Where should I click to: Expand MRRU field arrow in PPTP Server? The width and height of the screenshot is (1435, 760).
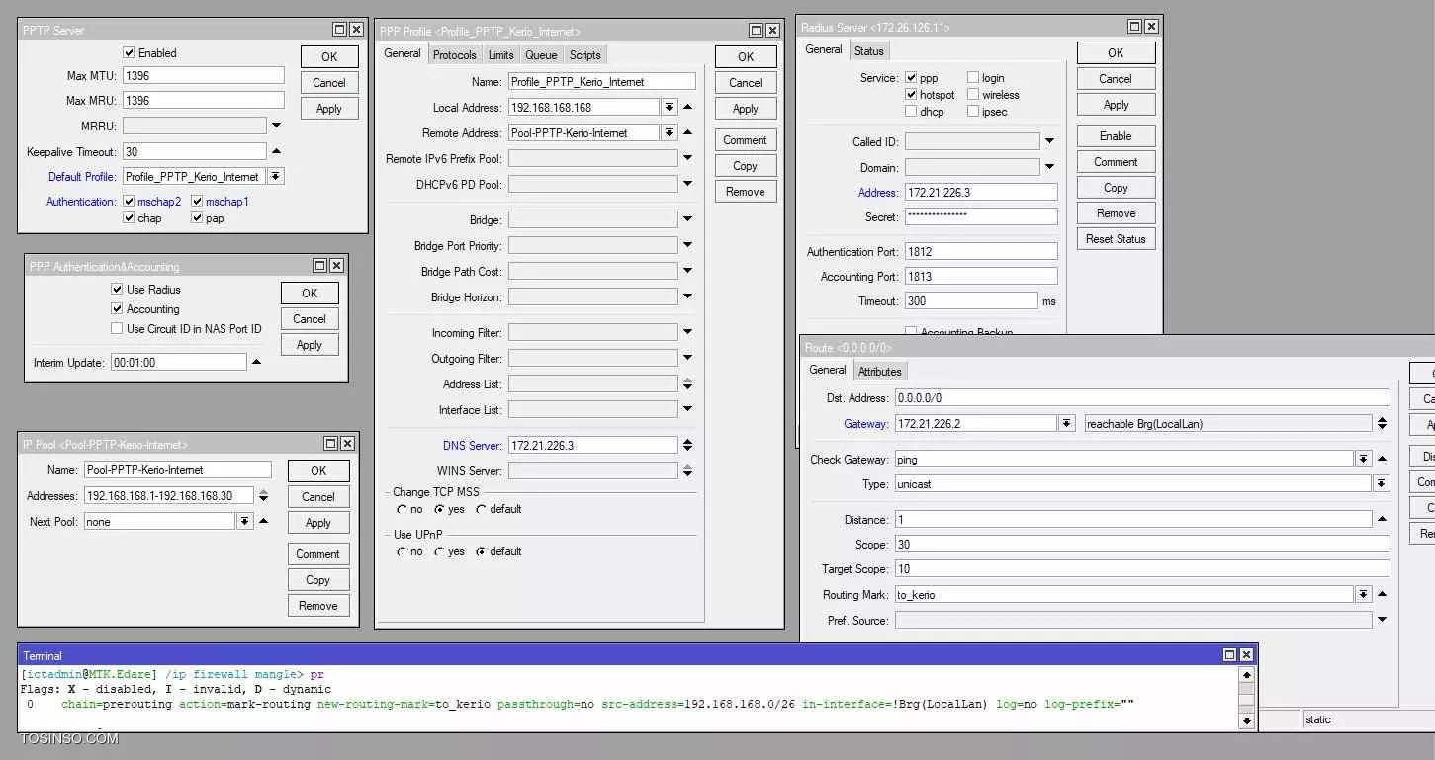point(276,126)
